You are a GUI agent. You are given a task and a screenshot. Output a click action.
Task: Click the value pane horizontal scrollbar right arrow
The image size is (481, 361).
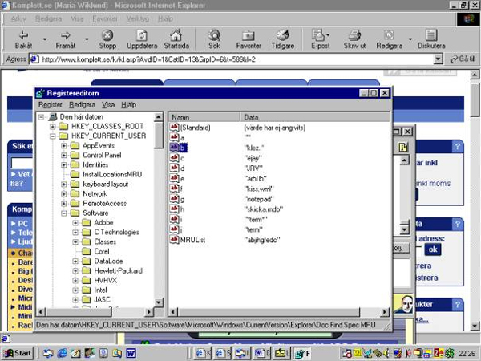click(x=385, y=312)
